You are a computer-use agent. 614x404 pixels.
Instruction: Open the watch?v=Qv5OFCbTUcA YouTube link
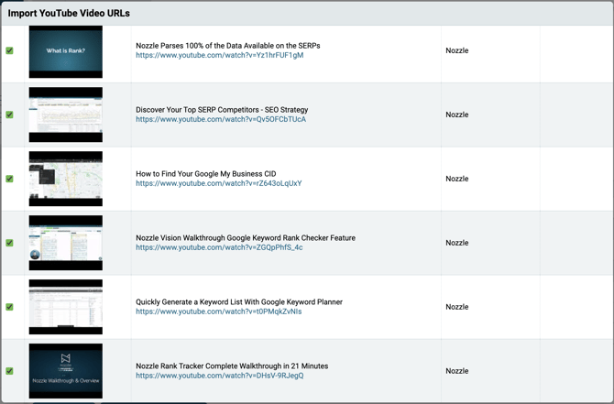pyautogui.click(x=221, y=119)
